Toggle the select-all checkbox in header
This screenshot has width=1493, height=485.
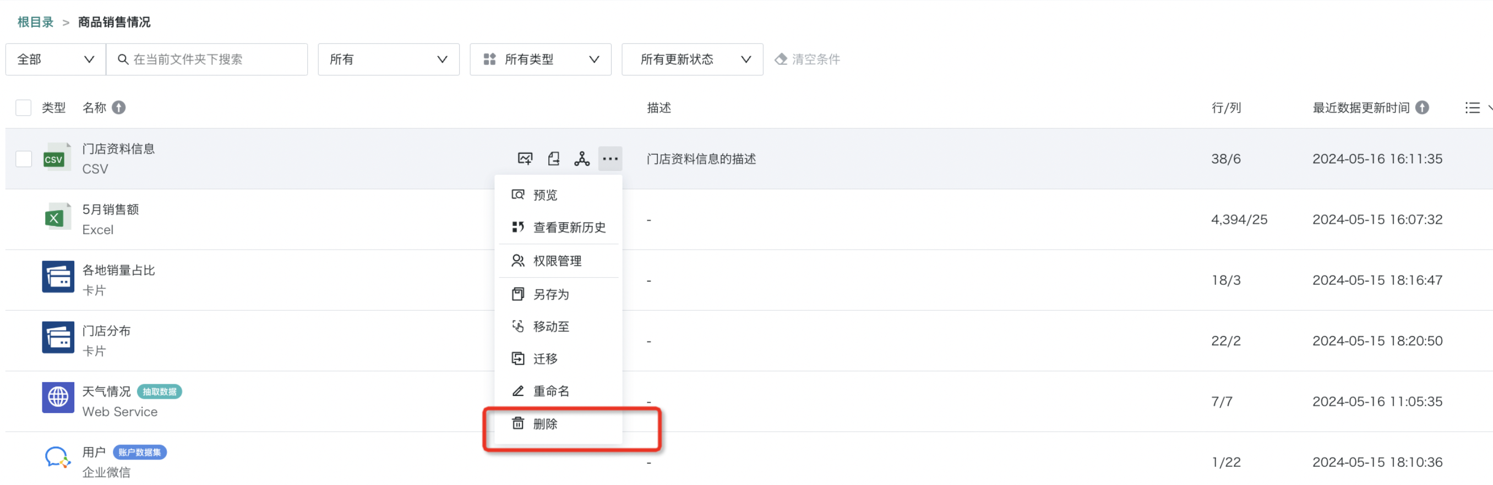pos(23,108)
